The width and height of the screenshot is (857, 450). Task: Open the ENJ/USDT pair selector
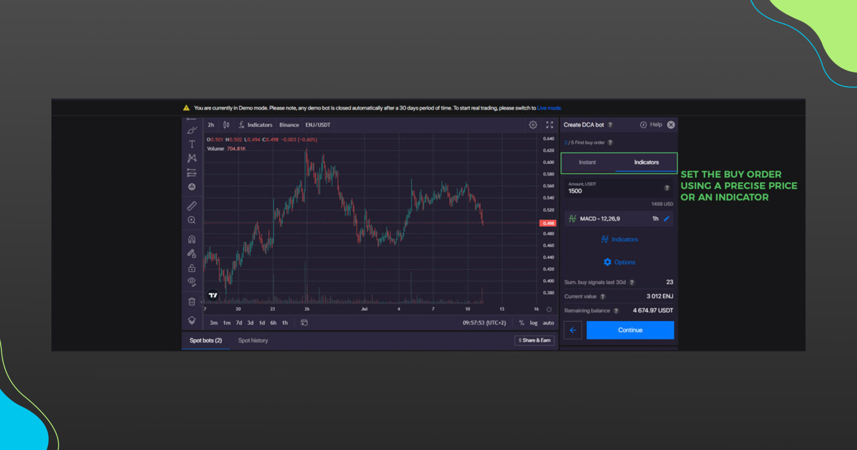[318, 125]
